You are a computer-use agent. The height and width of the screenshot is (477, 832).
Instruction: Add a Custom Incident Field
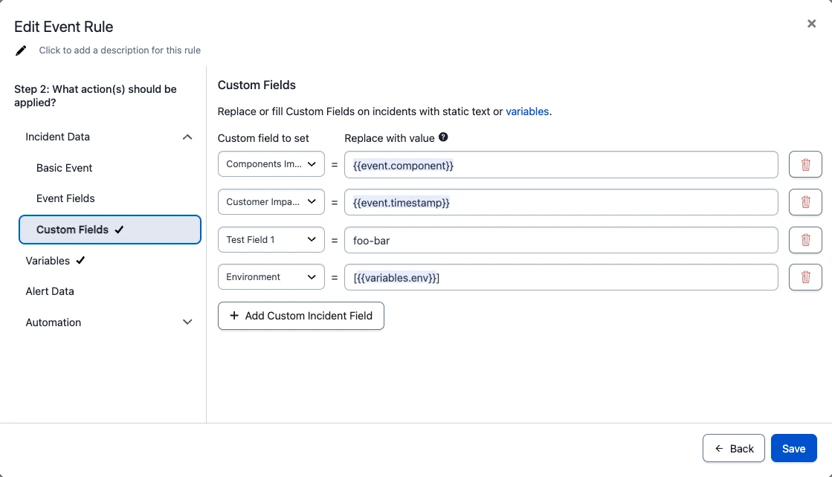tap(300, 316)
